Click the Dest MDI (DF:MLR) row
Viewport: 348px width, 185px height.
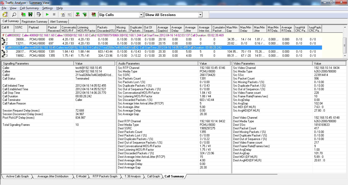289,157
